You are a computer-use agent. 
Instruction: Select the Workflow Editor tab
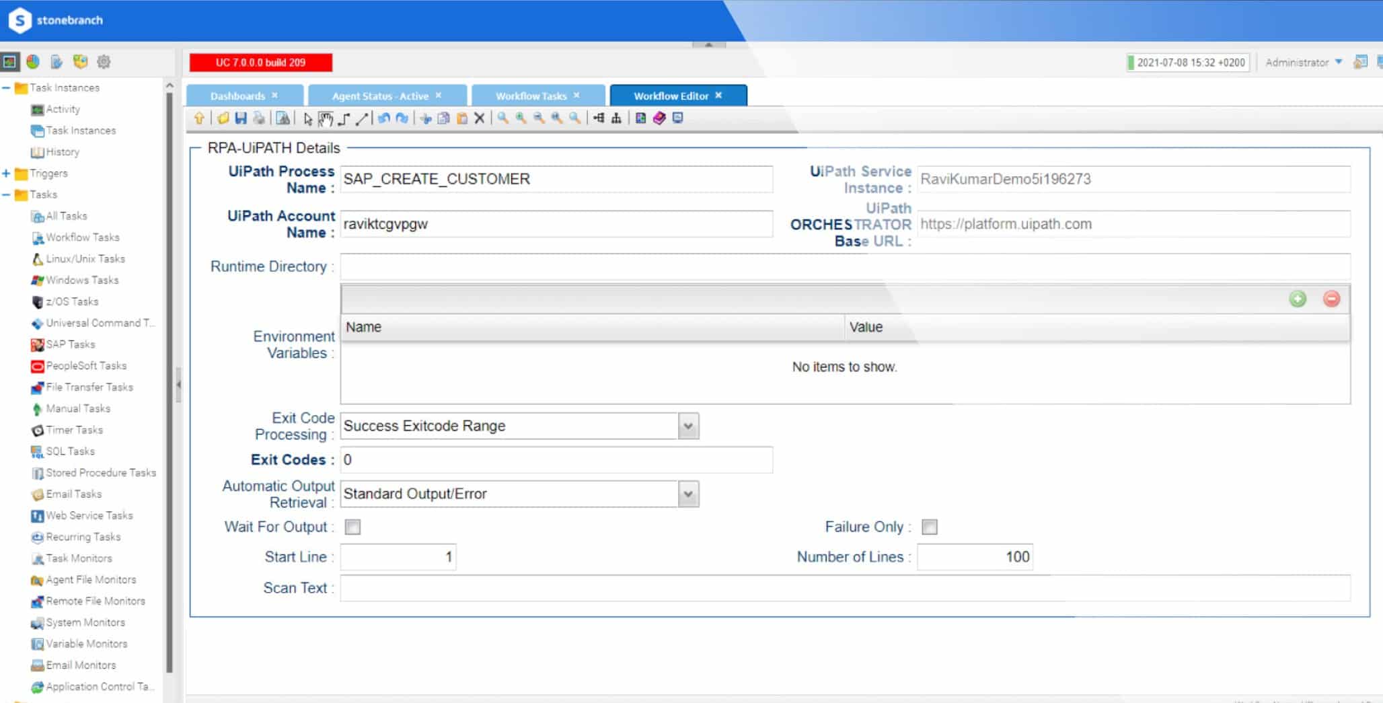click(x=671, y=96)
